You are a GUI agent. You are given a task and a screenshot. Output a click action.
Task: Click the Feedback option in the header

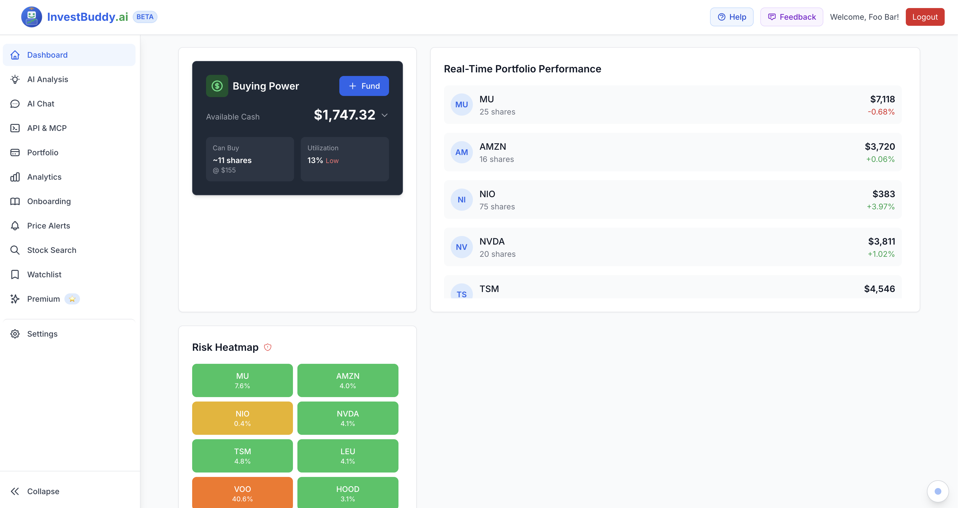[x=791, y=17]
